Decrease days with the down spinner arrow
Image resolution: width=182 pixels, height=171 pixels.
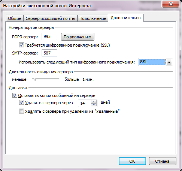pyautogui.click(x=94, y=105)
